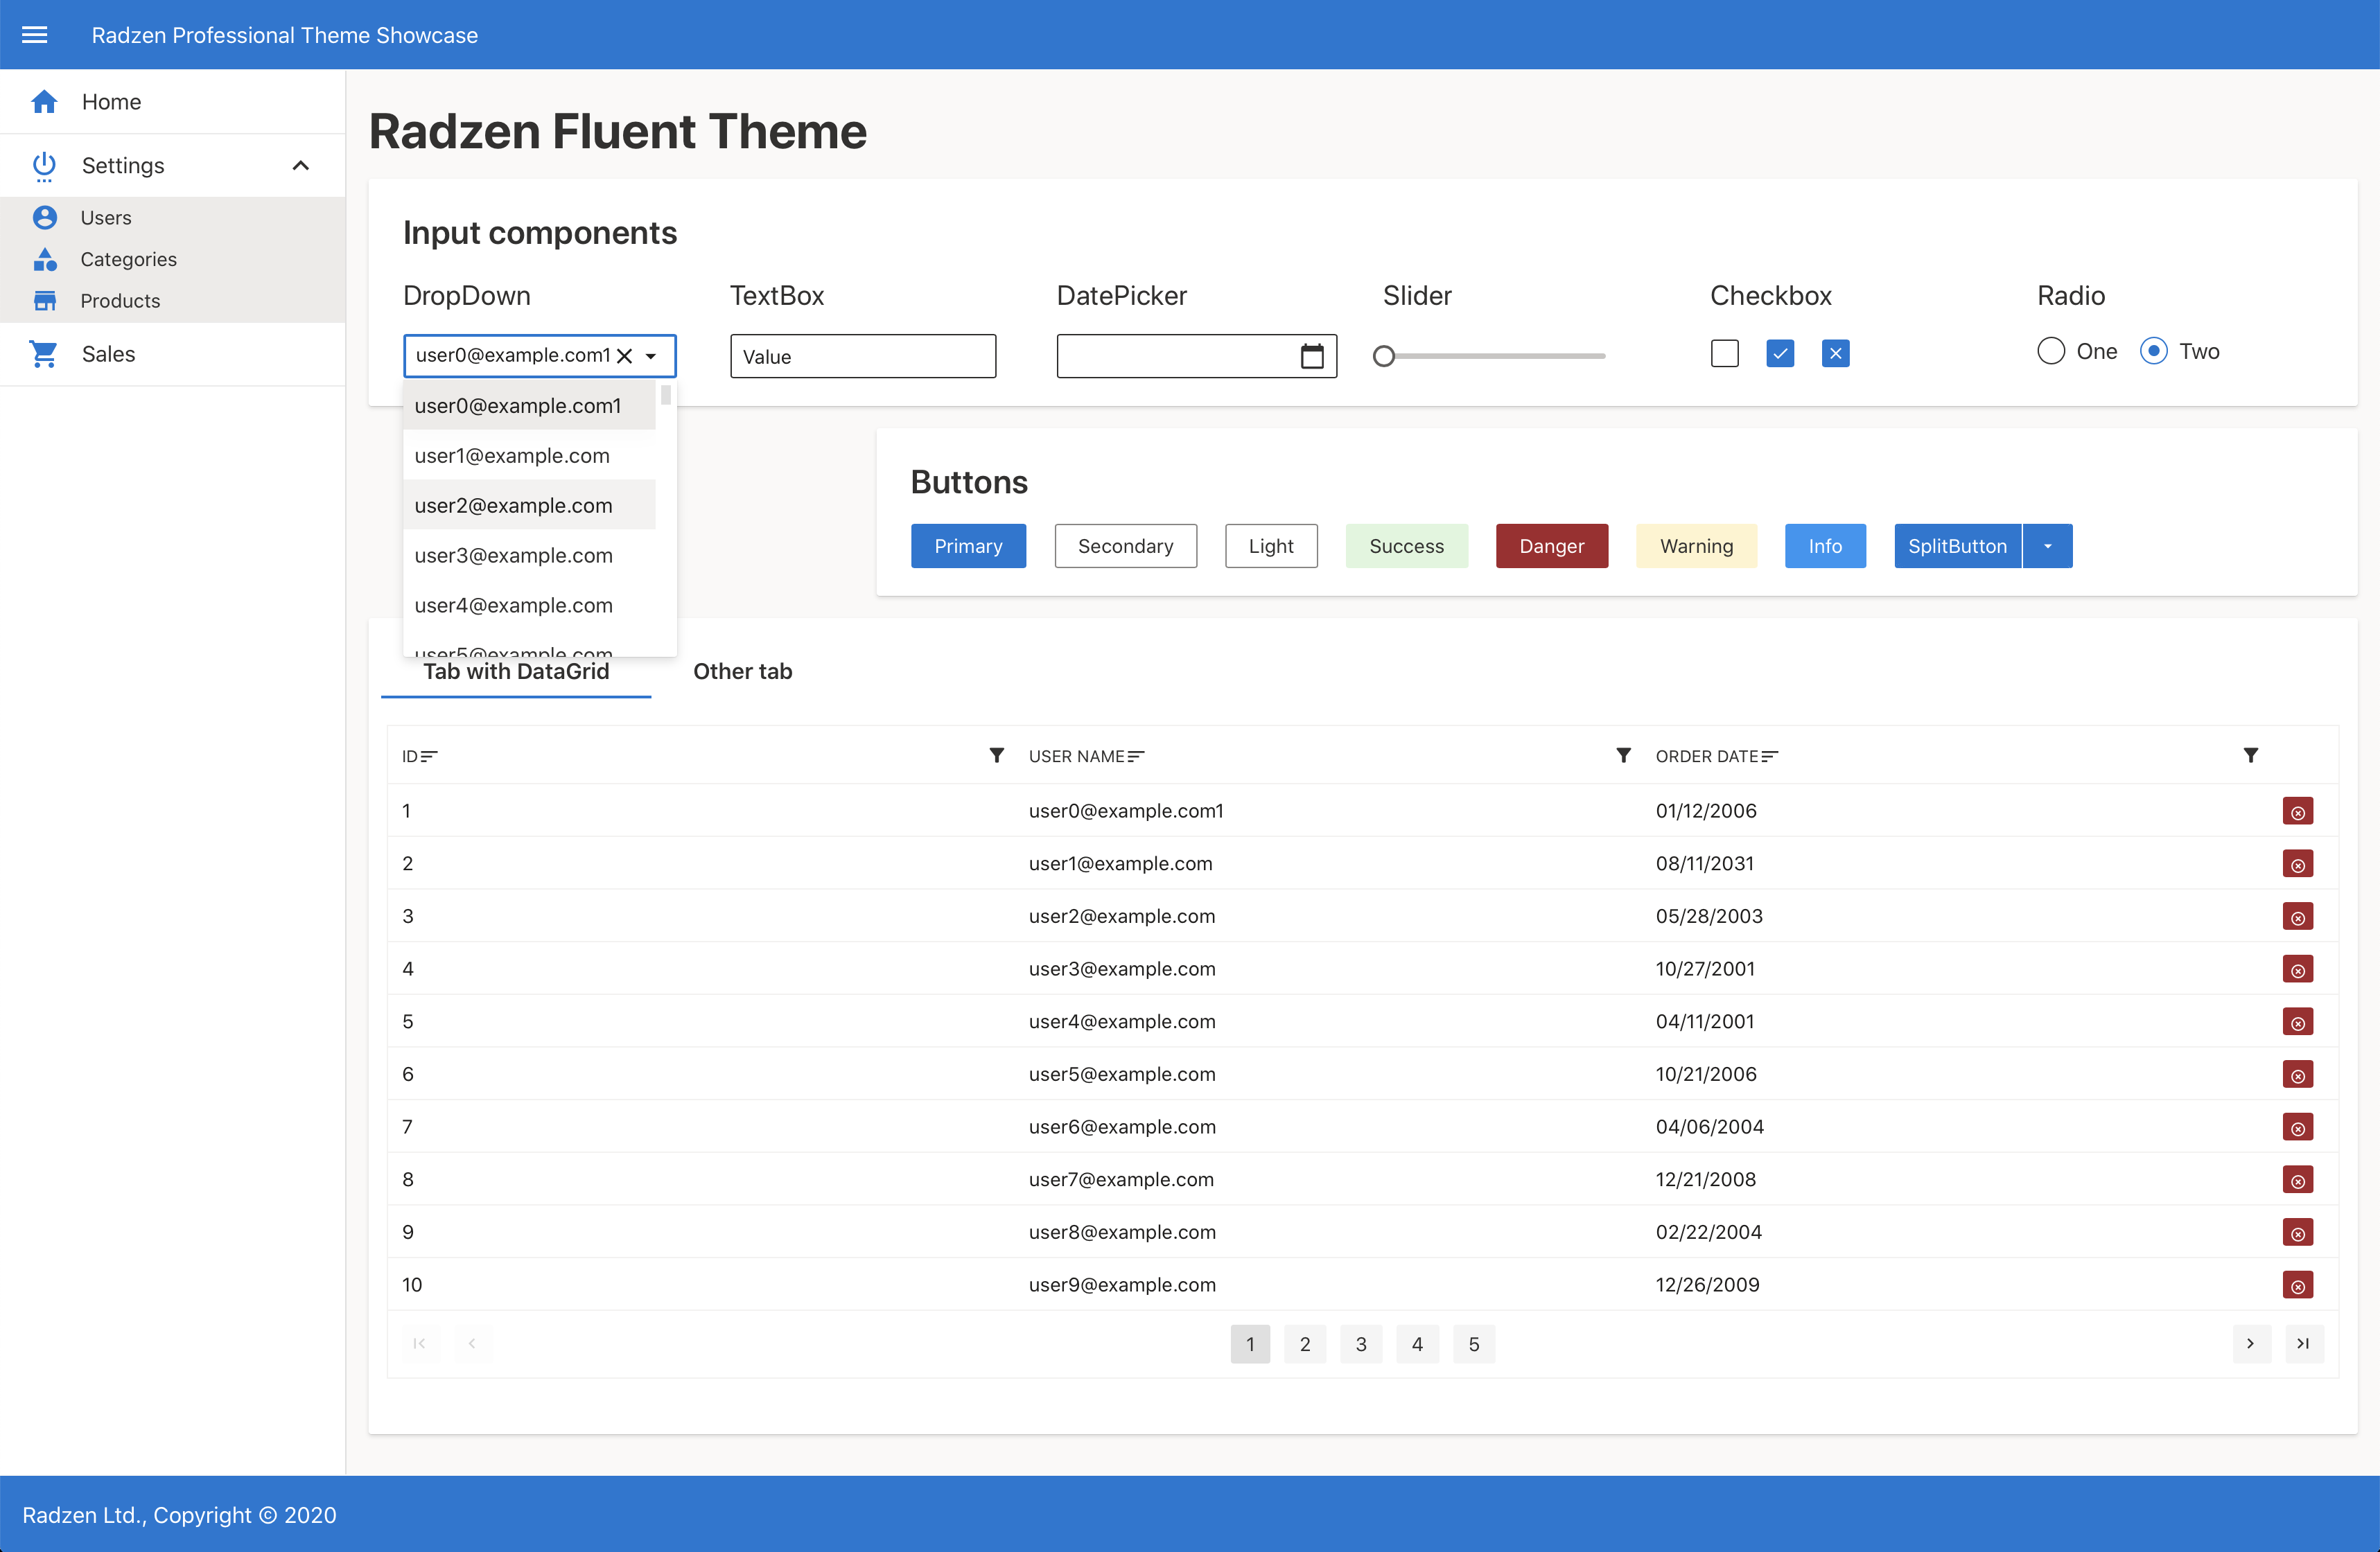Choose user0@example.com1 from dropdown list
The width and height of the screenshot is (2380, 1552).
[529, 405]
